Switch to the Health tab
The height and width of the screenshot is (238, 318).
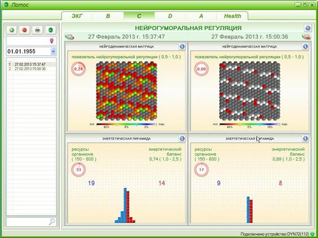(232, 16)
